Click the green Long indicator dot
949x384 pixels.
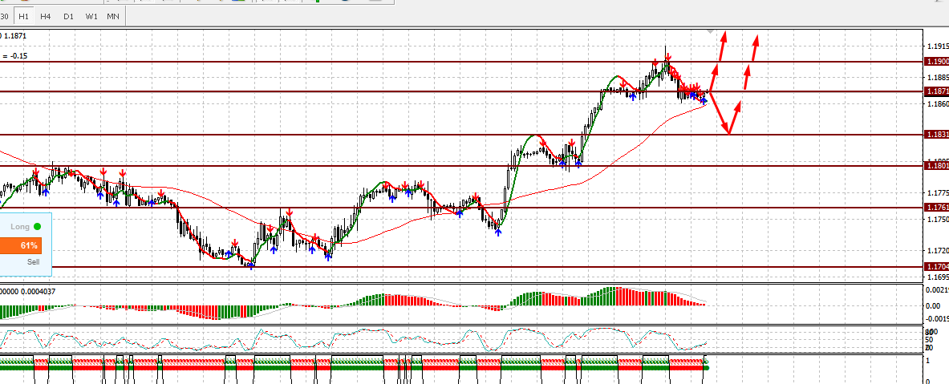pyautogui.click(x=38, y=227)
